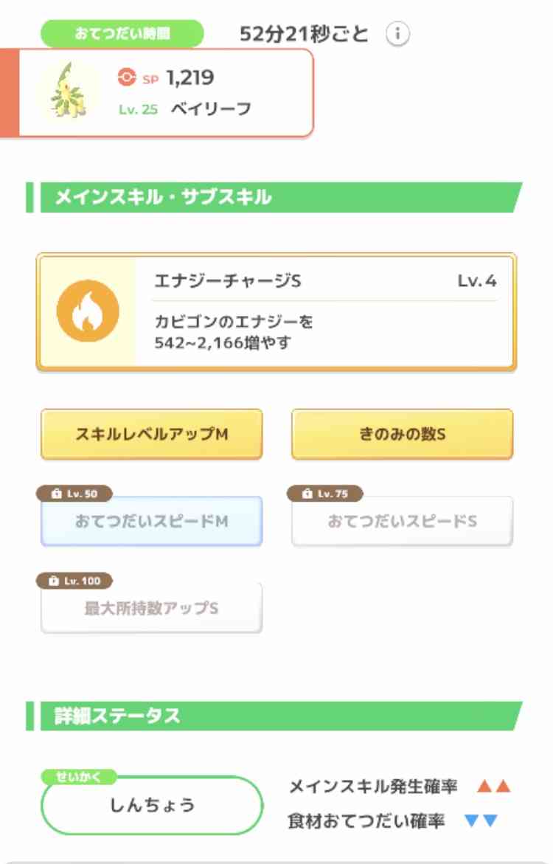Tap the Lv. 4 skill level text
Screen dimensions: 553x864
click(x=477, y=281)
